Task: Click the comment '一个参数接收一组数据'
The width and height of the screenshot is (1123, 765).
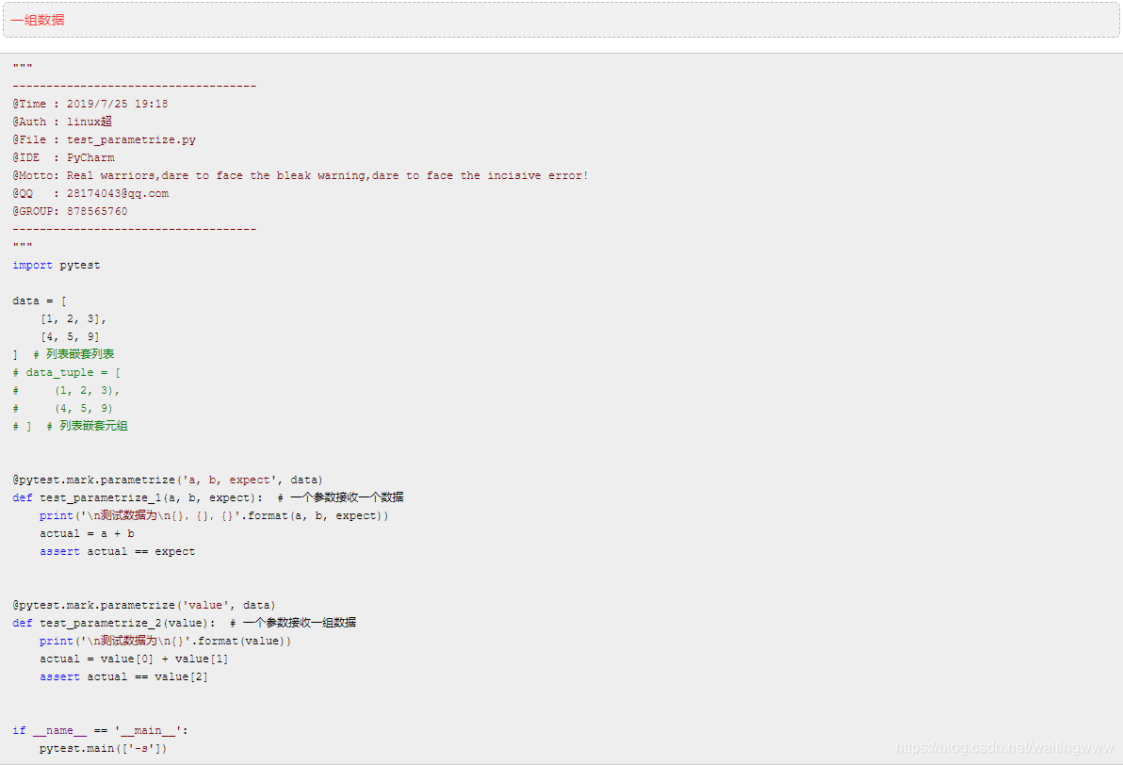Action: pos(300,623)
